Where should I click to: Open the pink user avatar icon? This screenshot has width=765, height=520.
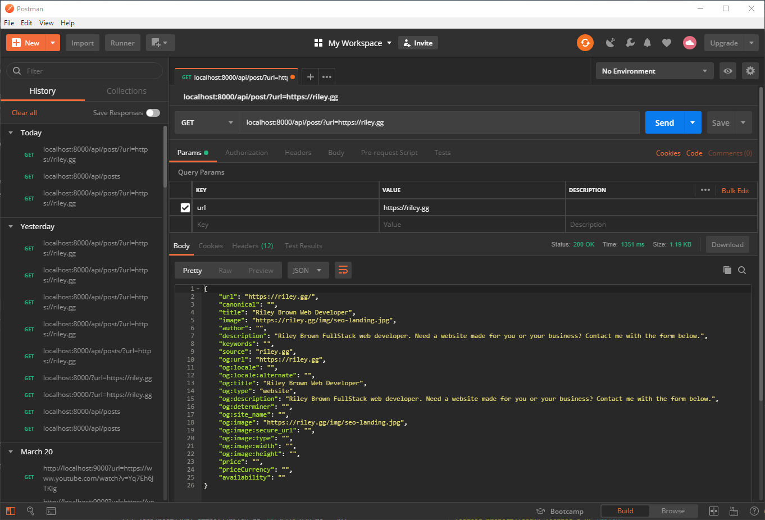pos(690,43)
